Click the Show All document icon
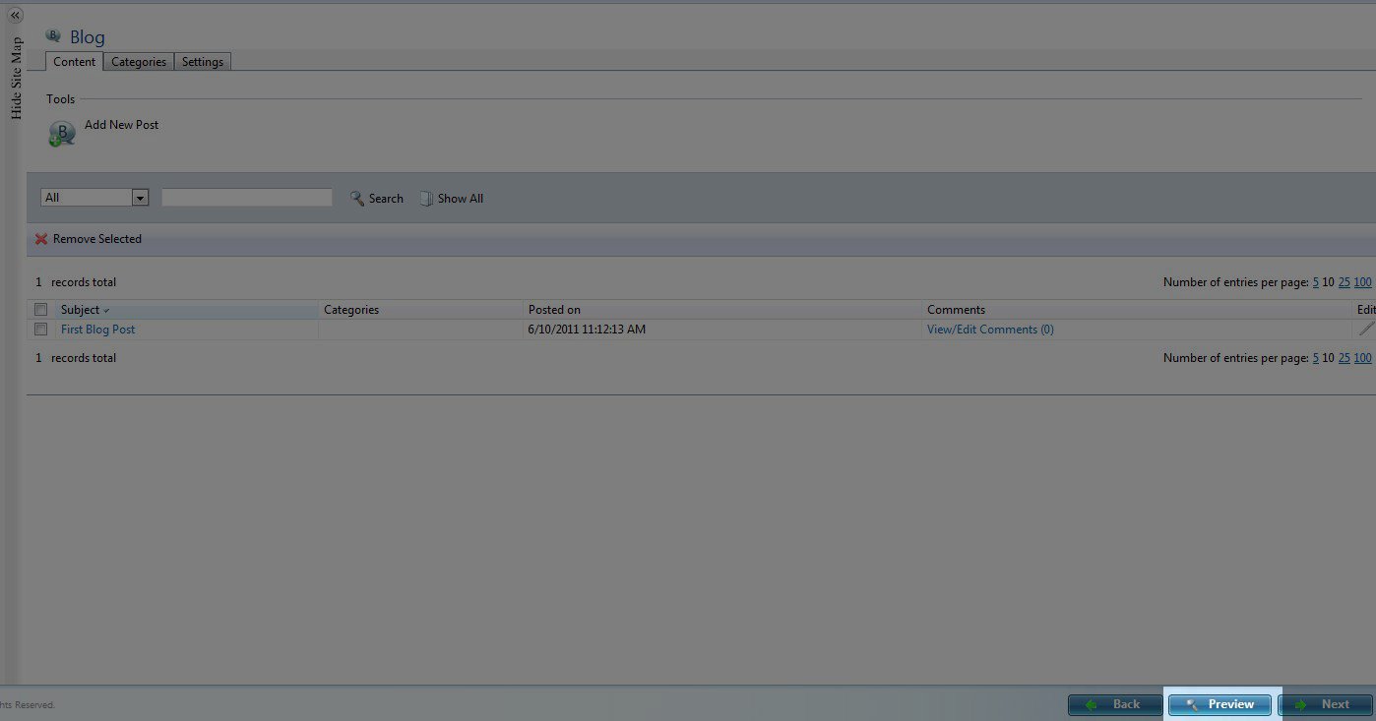 (426, 199)
